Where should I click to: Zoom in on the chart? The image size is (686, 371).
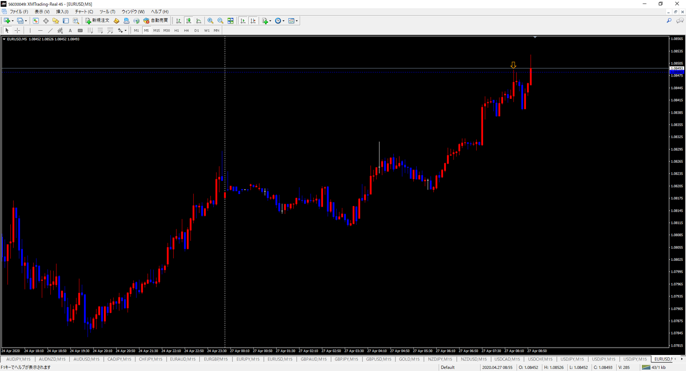coord(210,21)
